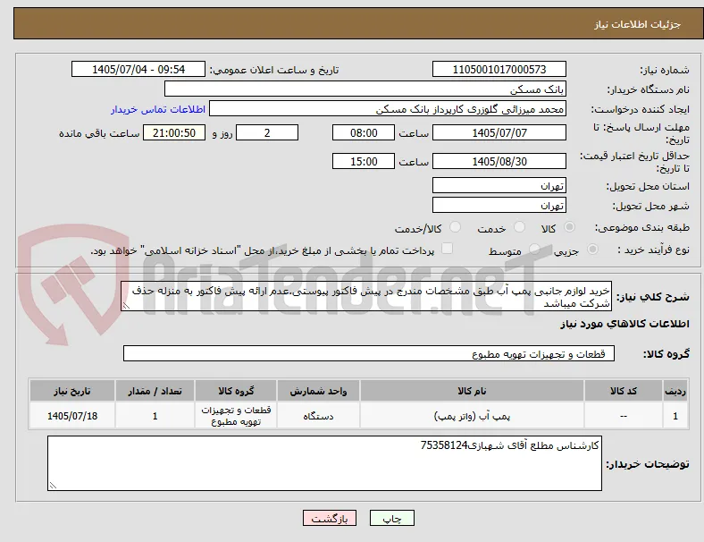704x542 pixels.
Task: Select the متوسط purchase type radio
Action: [535, 249]
